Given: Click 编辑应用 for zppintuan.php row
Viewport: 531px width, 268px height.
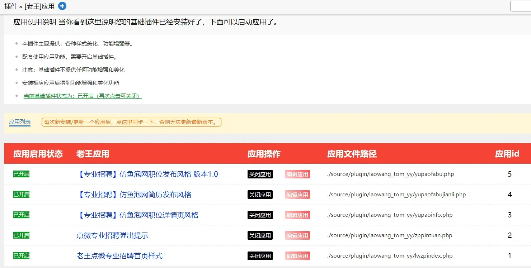Looking at the screenshot, I should pyautogui.click(x=297, y=235).
